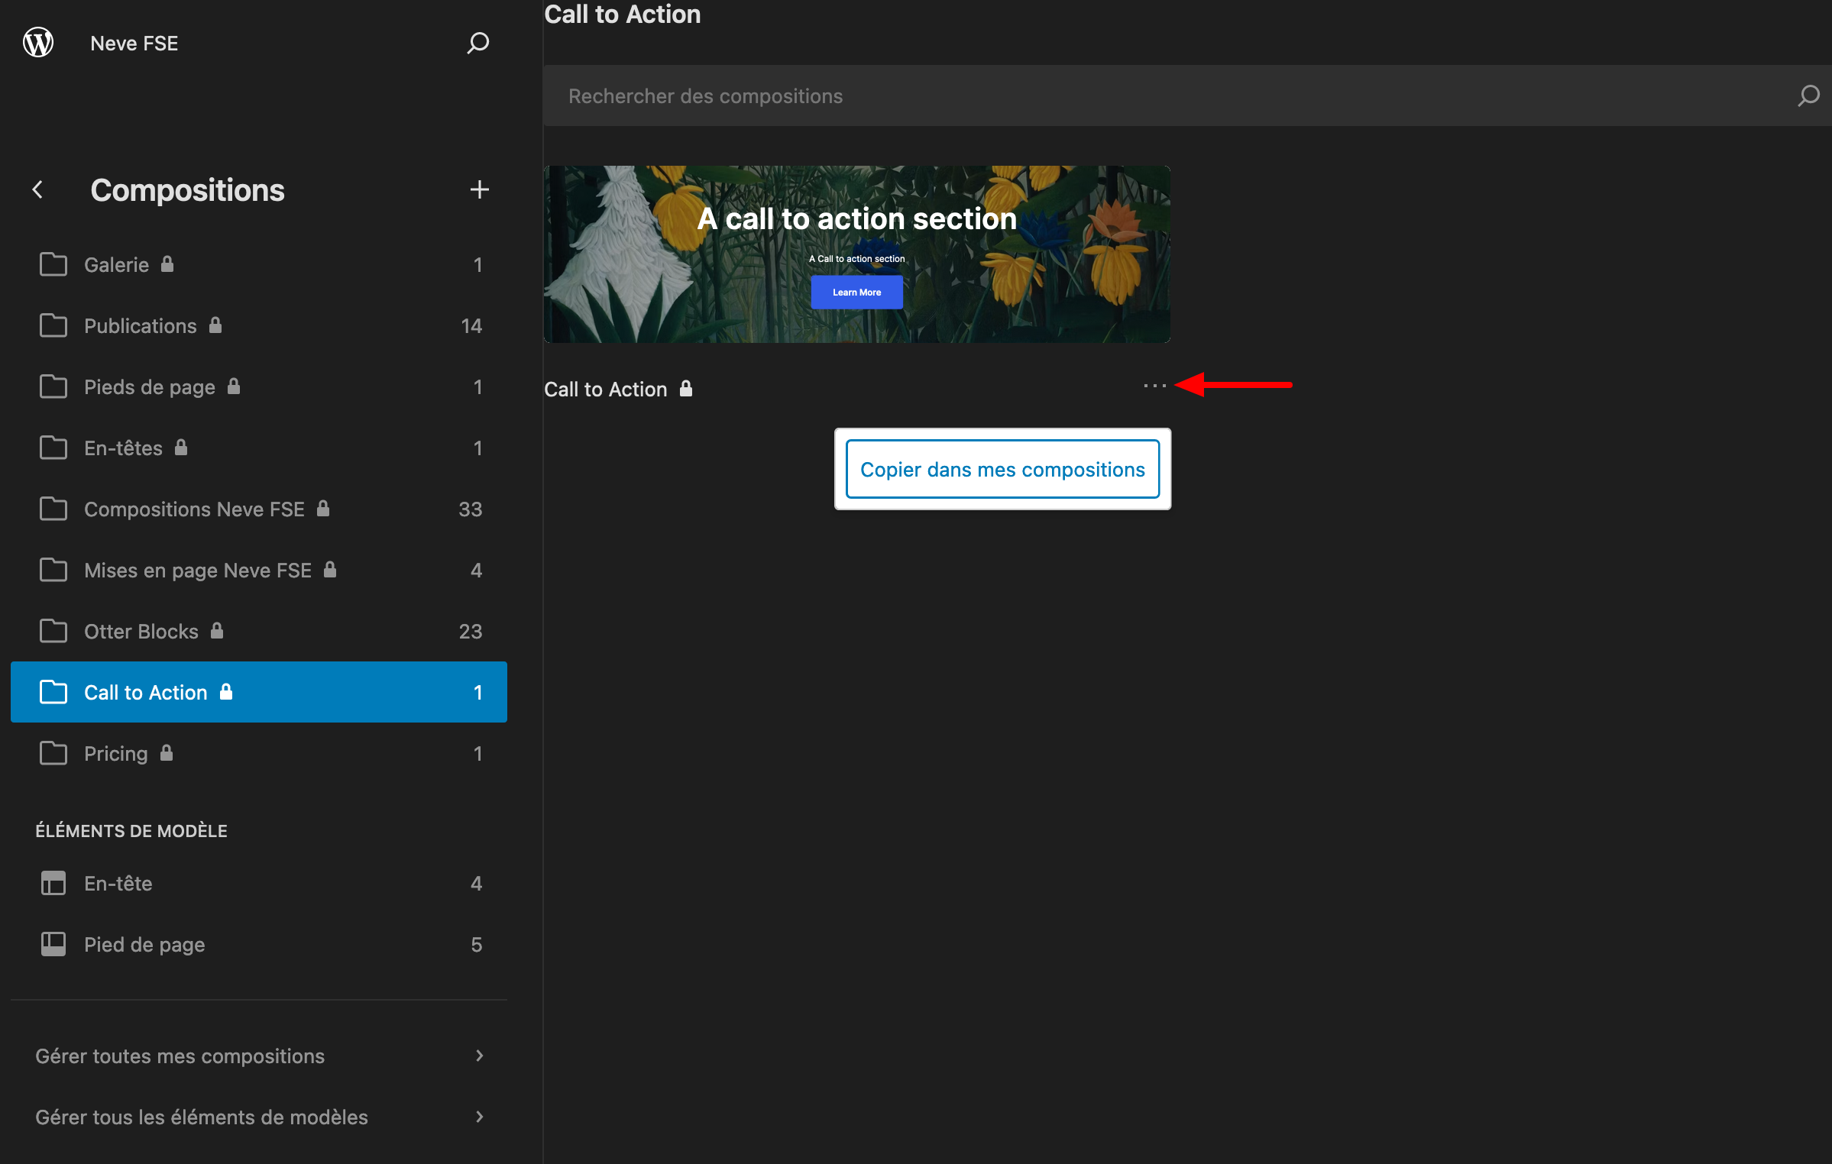
Task: Open the sidebar search magnifier icon
Action: (x=478, y=43)
